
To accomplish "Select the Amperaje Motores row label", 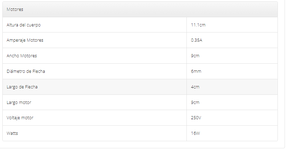I will [25, 40].
